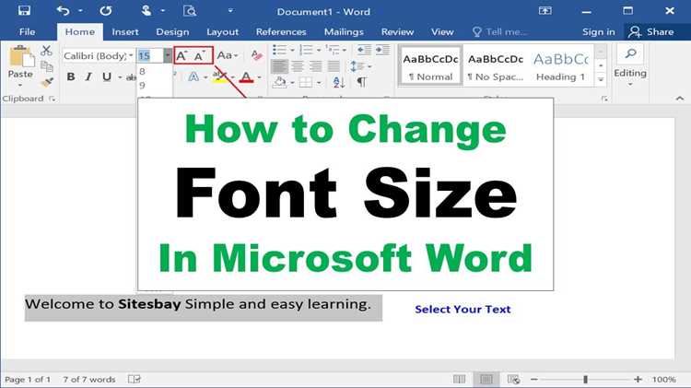Click the Borders grid icon
This screenshot has height=388, width=691.
pyautogui.click(x=305, y=82)
